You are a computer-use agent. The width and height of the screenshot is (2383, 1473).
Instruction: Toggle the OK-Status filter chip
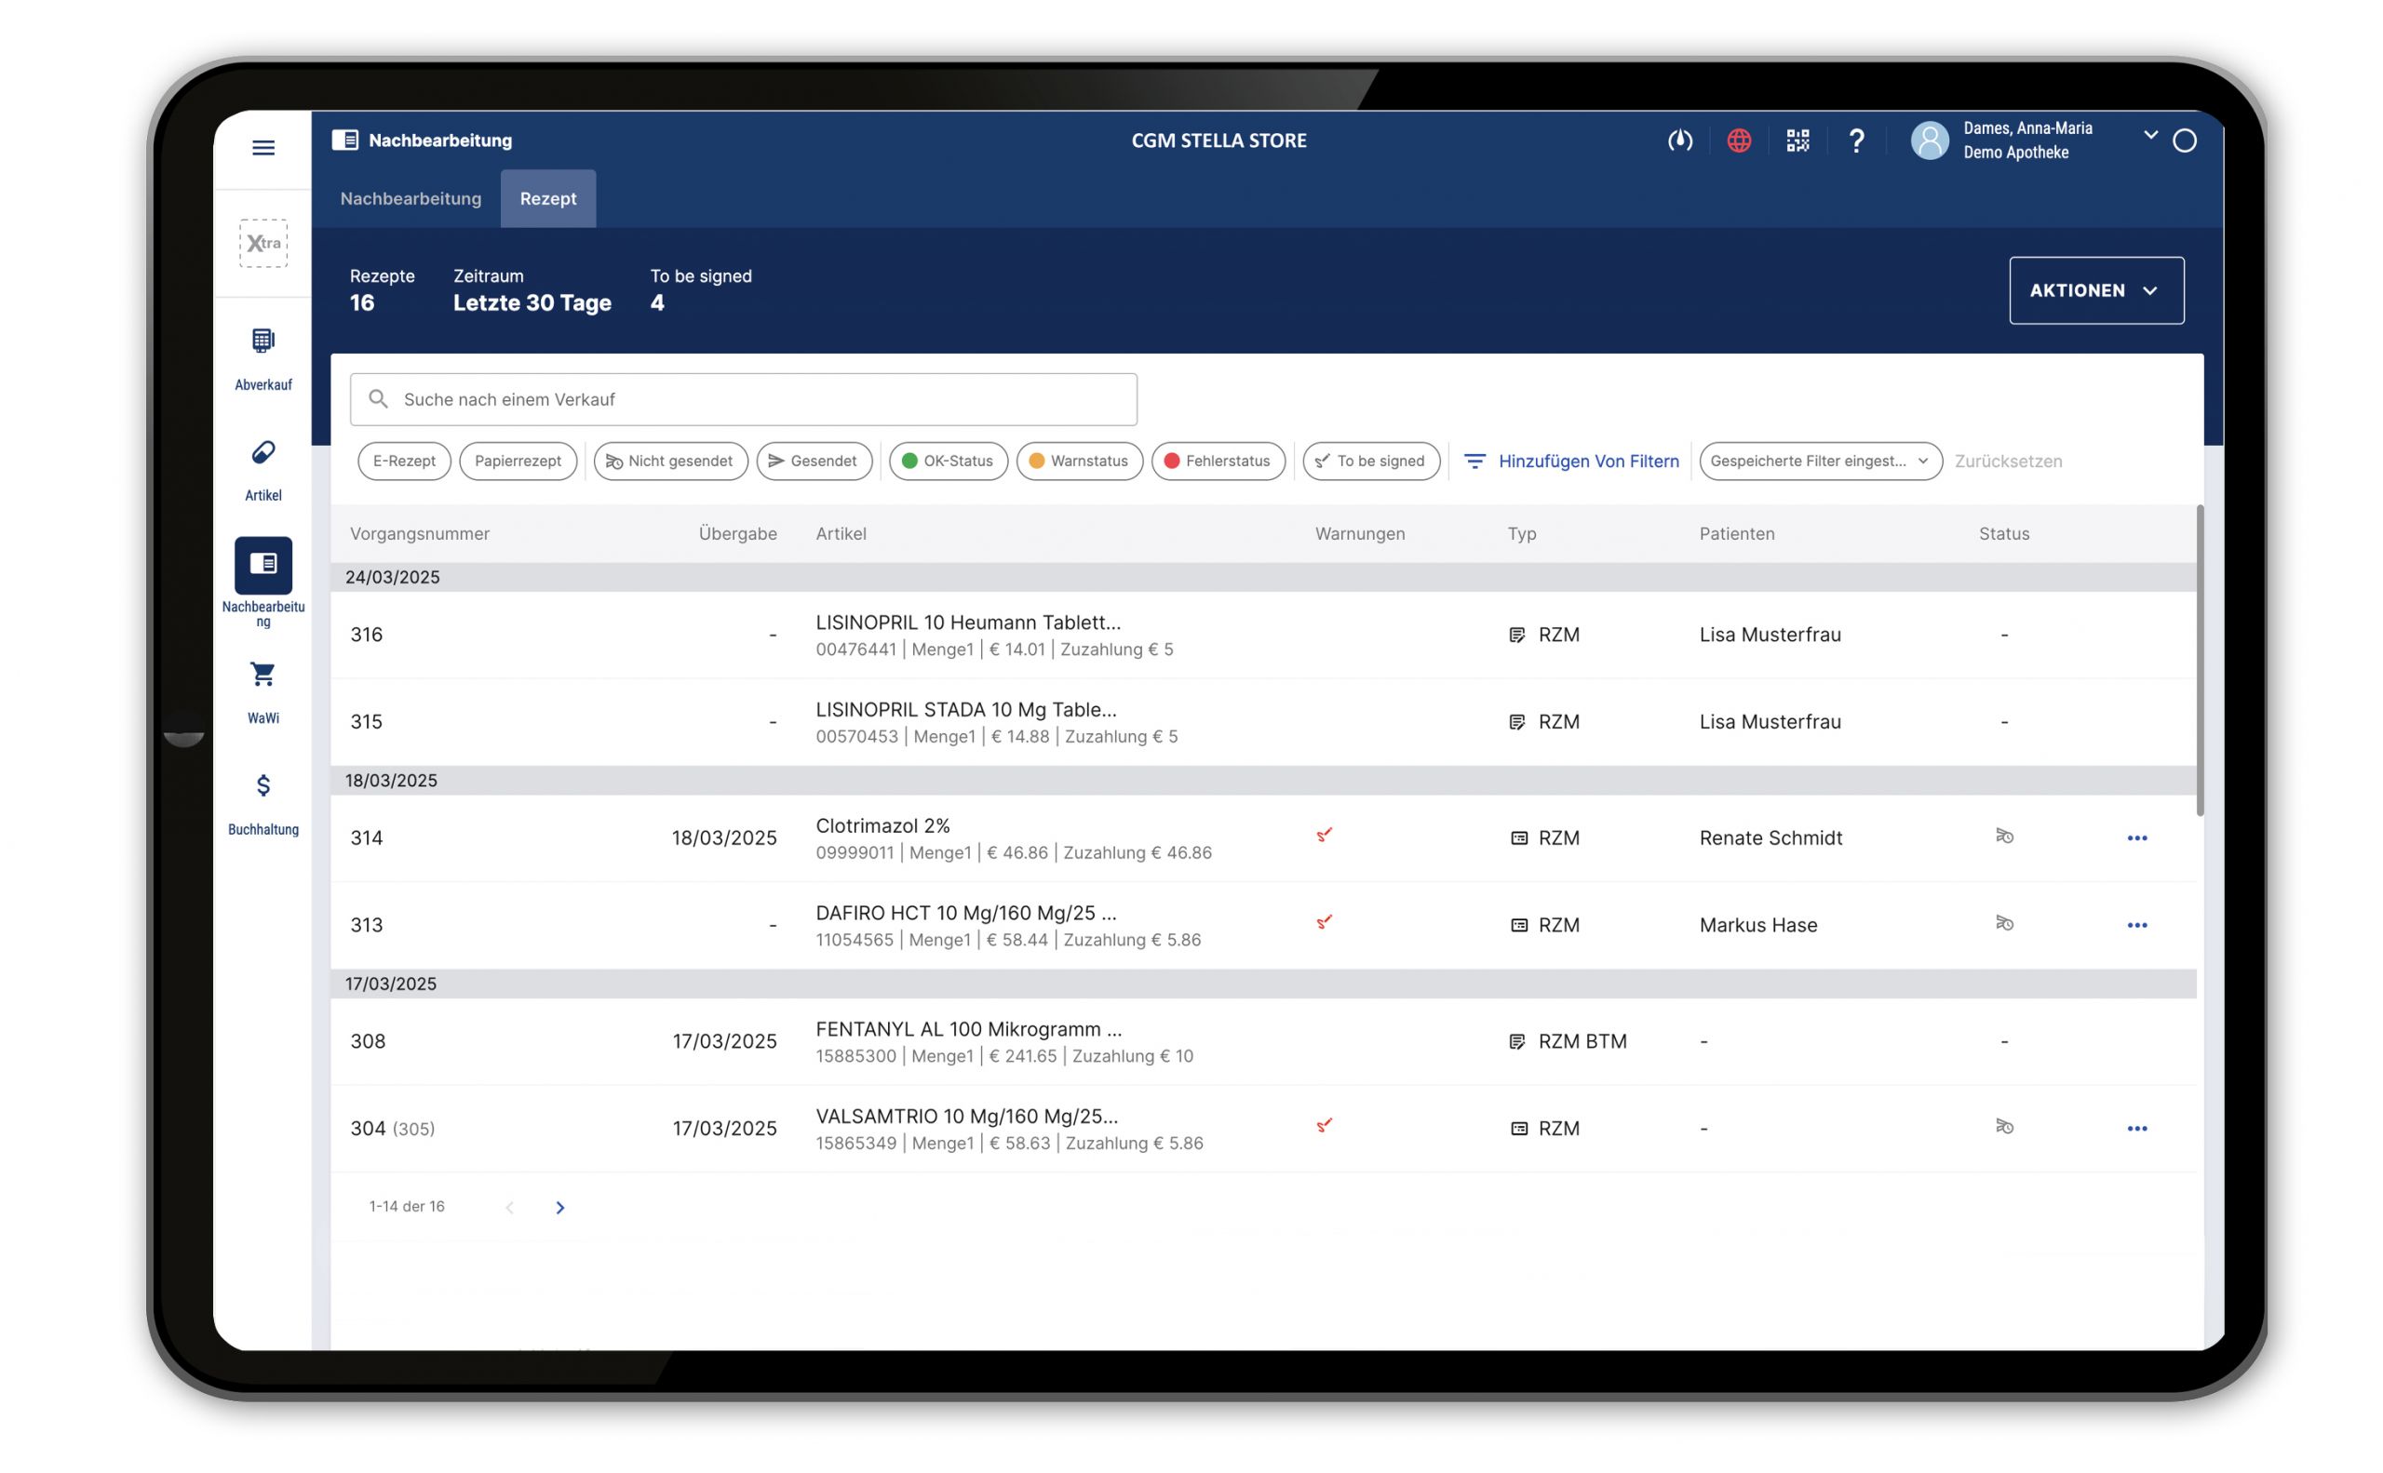tap(948, 461)
